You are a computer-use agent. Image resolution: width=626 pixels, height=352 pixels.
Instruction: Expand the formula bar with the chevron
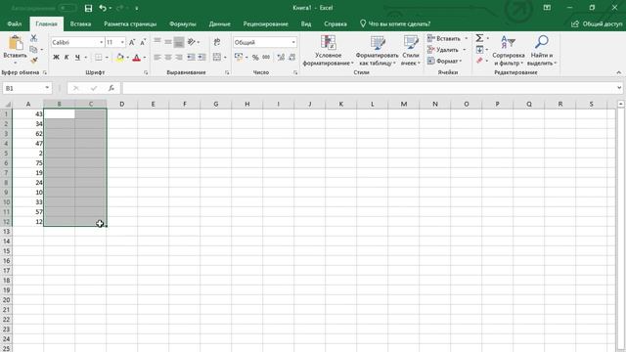pyautogui.click(x=619, y=88)
